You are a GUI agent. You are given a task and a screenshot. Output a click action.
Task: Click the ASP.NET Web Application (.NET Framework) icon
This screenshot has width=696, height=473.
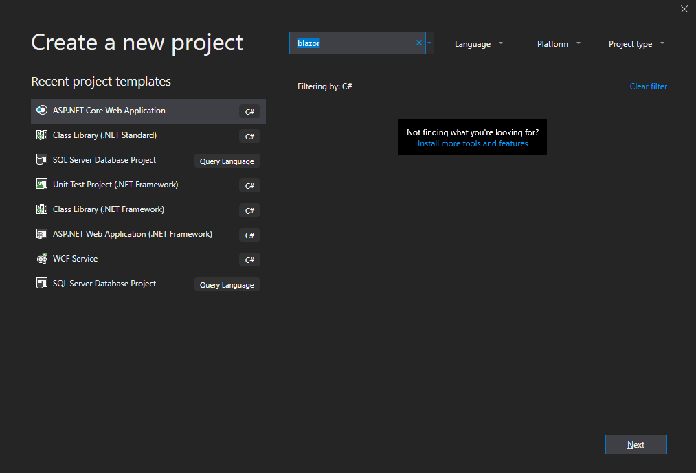[42, 234]
